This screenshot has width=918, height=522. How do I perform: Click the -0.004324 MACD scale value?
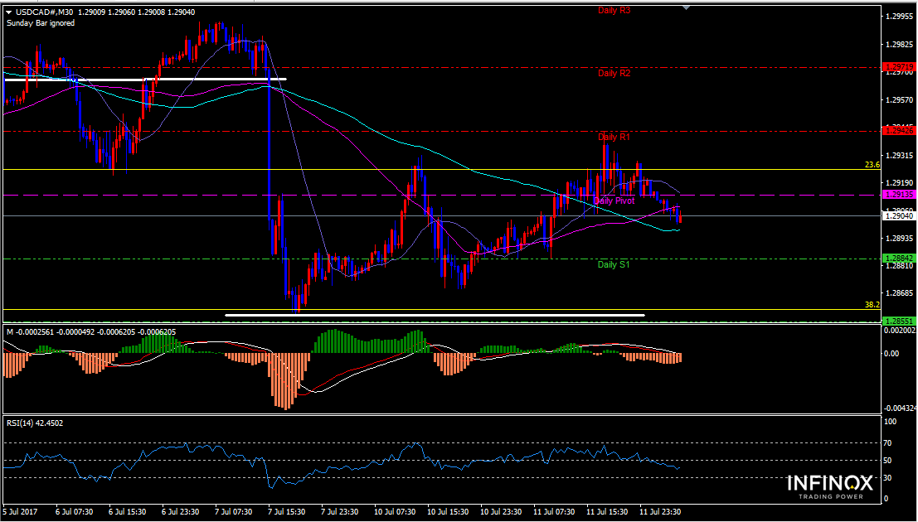point(900,408)
